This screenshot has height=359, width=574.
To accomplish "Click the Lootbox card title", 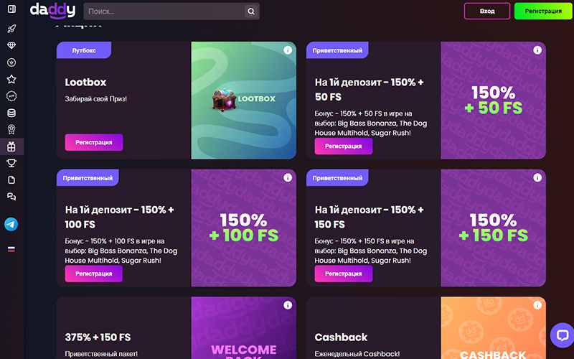I will 85,82.
